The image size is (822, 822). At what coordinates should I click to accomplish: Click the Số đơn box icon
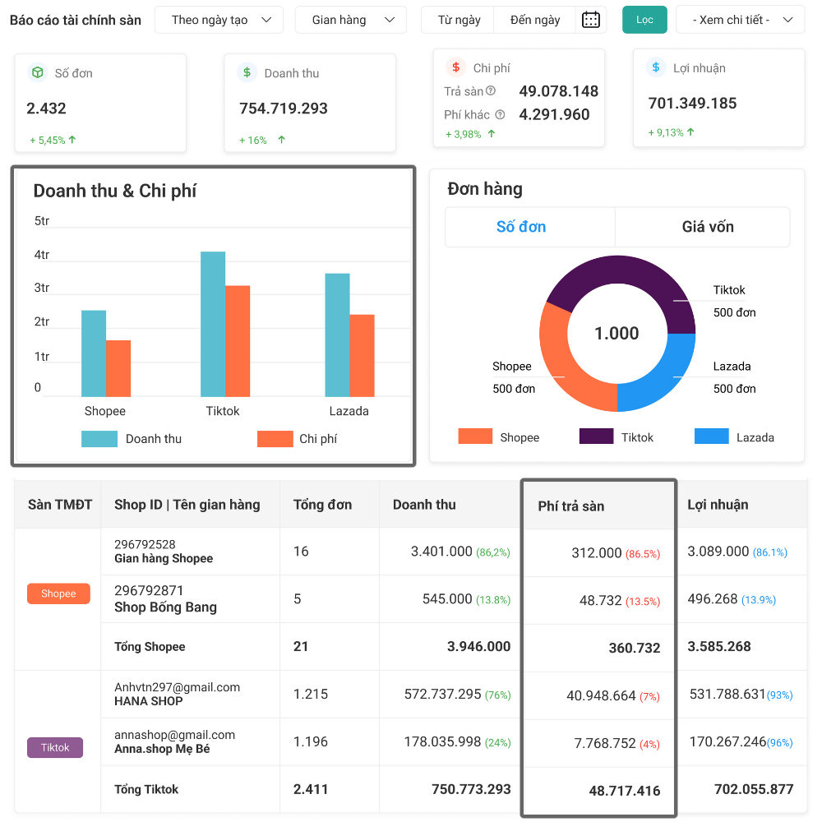point(37,72)
